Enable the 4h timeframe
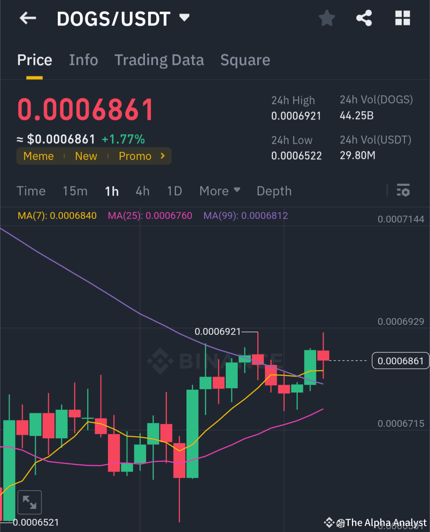430x532 pixels. pyautogui.click(x=142, y=191)
